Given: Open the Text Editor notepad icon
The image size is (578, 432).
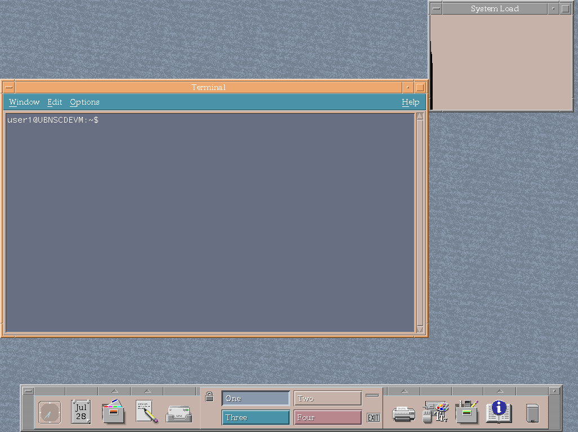Looking at the screenshot, I should (145, 412).
